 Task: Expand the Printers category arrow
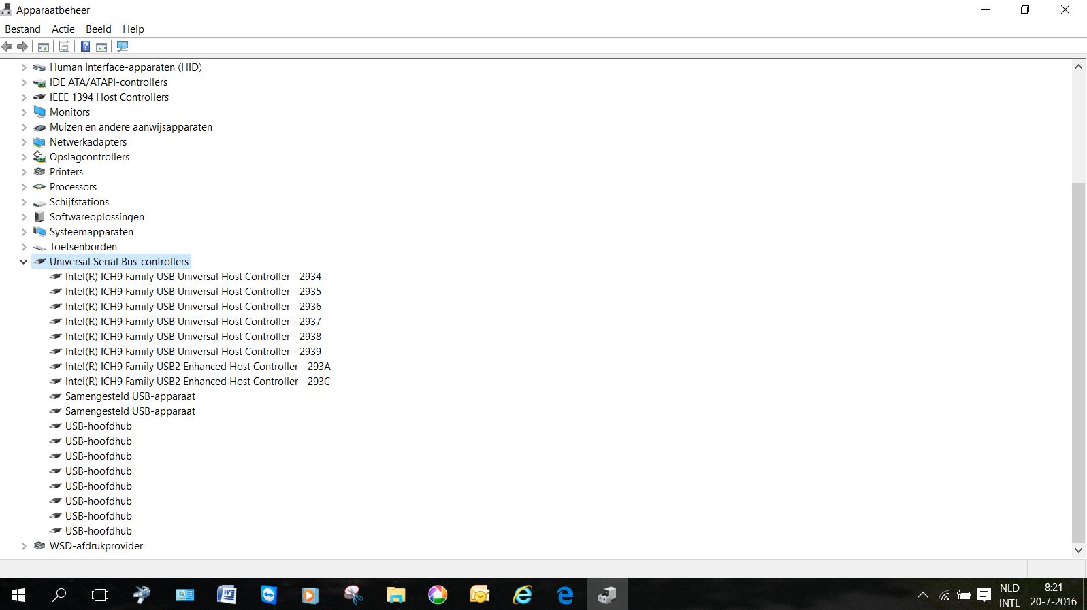click(24, 172)
